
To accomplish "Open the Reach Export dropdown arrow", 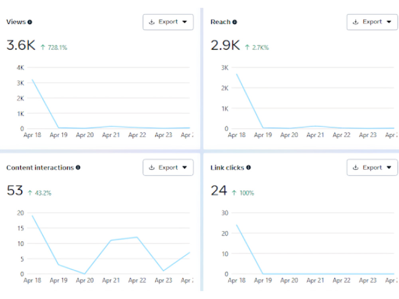I will pos(389,22).
